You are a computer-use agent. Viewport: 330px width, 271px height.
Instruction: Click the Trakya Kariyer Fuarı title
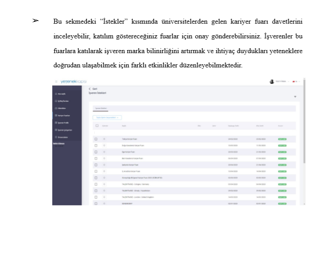tap(129, 139)
